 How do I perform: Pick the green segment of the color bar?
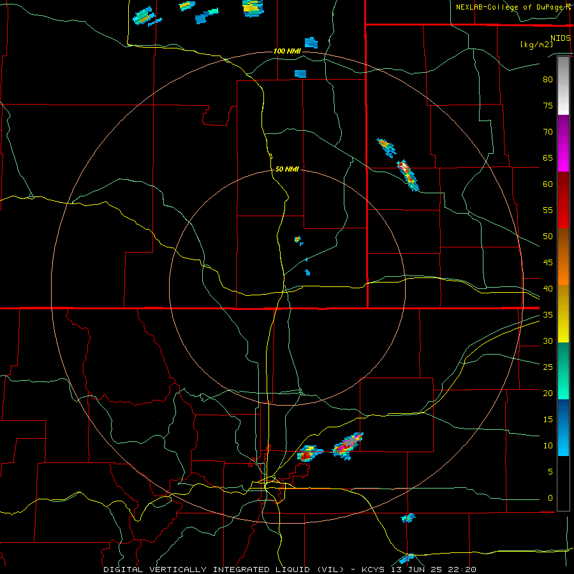(563, 371)
